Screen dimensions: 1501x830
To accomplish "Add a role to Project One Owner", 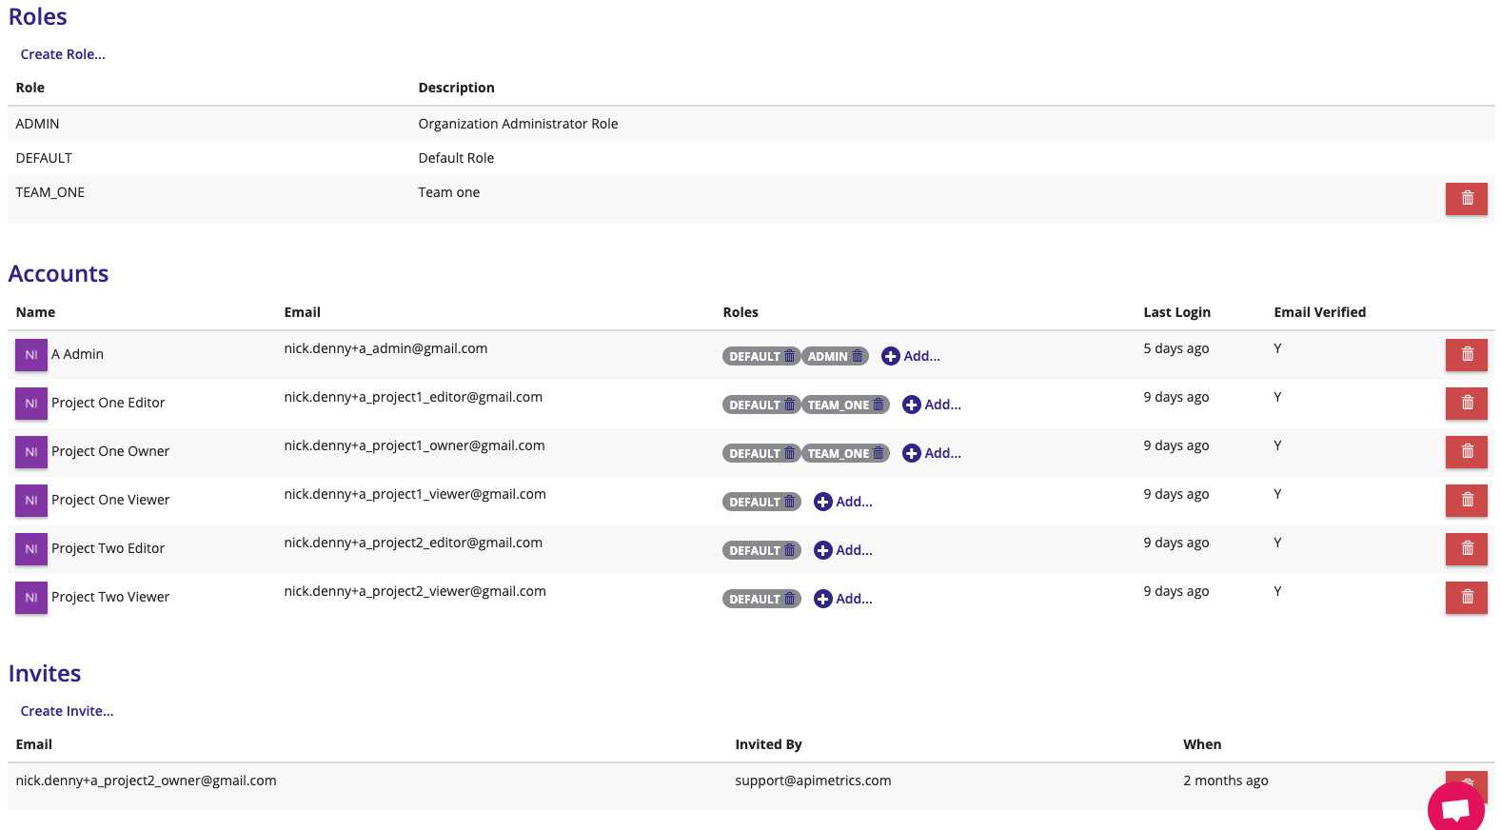I will click(x=932, y=453).
